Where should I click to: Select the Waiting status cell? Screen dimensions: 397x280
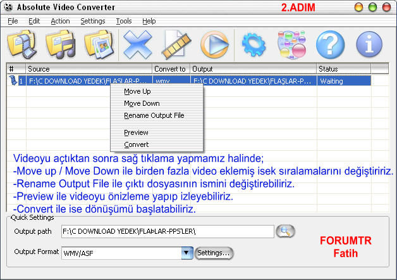coord(344,81)
